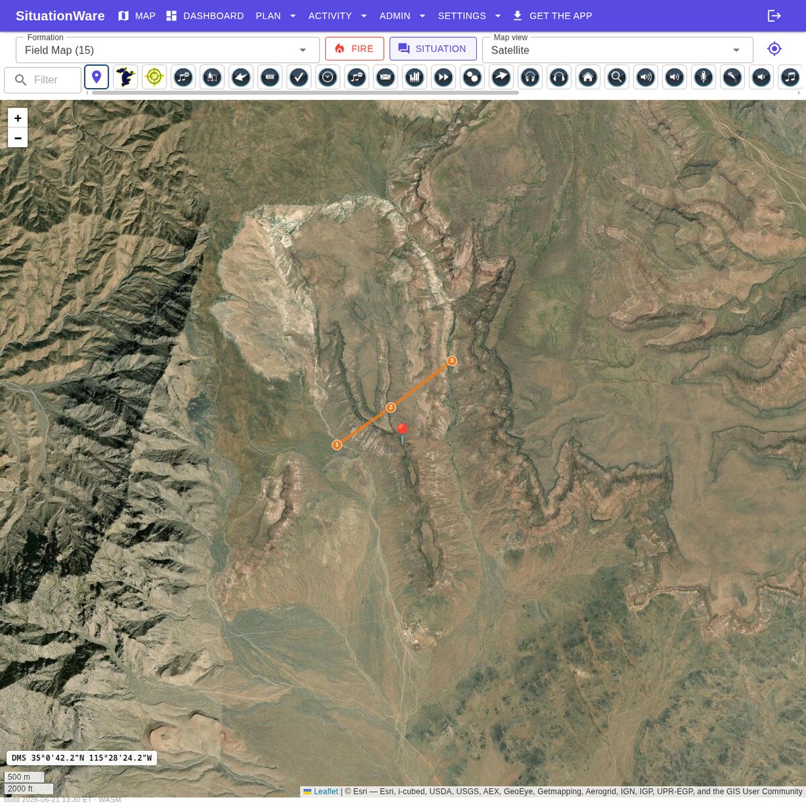This screenshot has height=808, width=806.
Task: Select headphones icon next to share arrow
Action: tap(530, 77)
